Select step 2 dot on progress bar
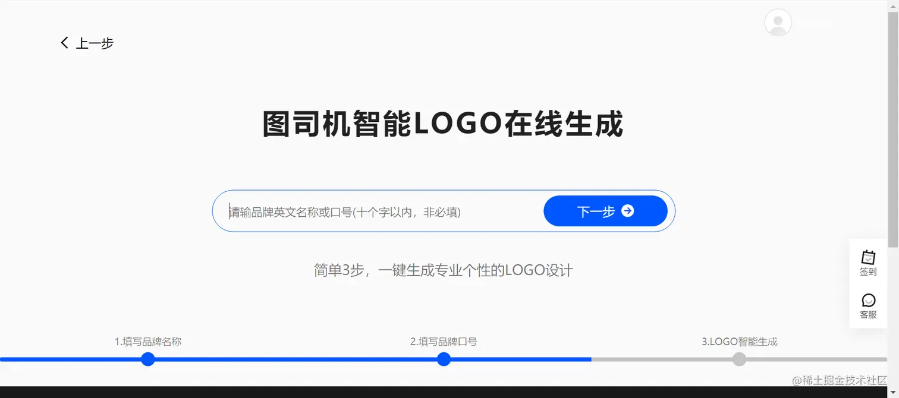The width and height of the screenshot is (899, 398). coord(444,359)
